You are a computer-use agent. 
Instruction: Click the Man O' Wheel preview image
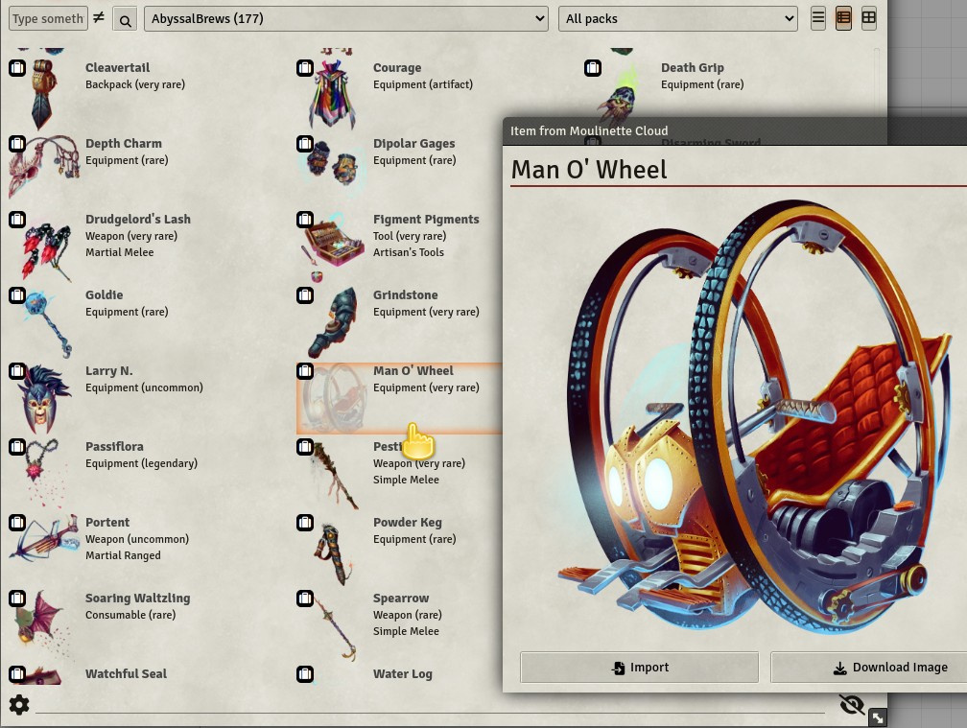click(x=756, y=416)
